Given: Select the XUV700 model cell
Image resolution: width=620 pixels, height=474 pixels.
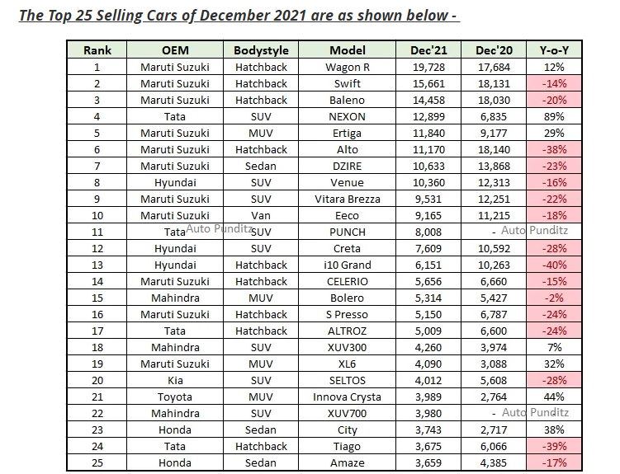Looking at the screenshot, I should [347, 413].
